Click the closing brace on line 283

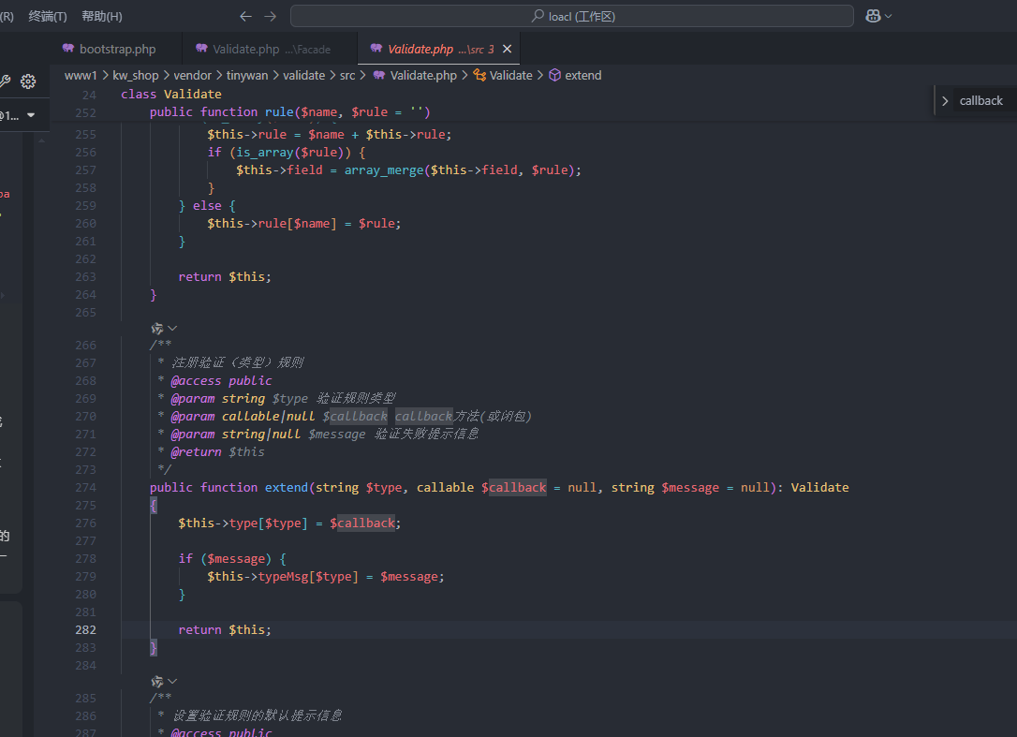[x=154, y=647]
